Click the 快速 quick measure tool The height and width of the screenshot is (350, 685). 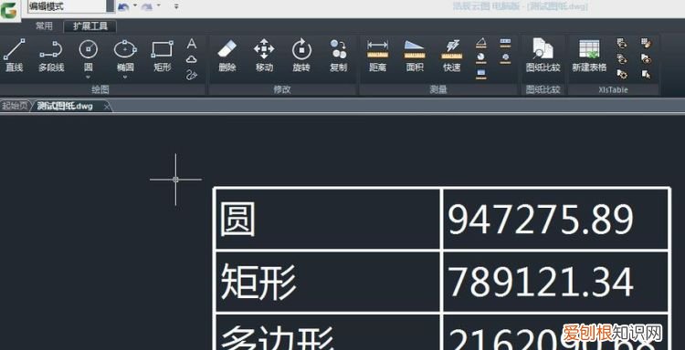click(452, 56)
